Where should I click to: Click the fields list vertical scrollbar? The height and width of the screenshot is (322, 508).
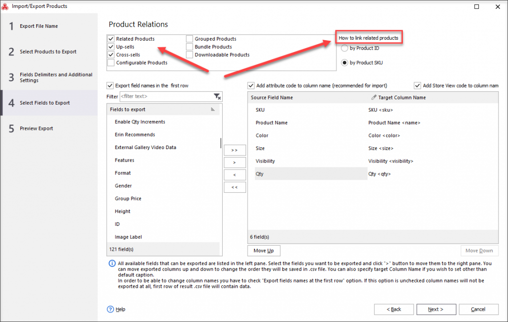[221, 143]
